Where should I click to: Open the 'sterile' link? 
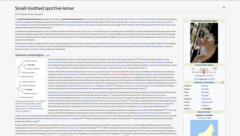point(138,106)
